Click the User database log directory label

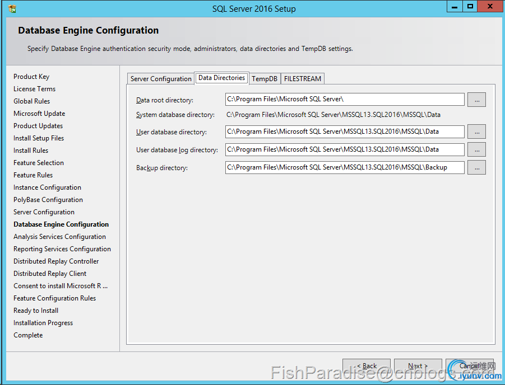177,150
